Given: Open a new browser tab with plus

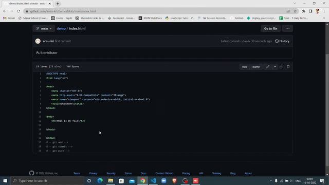Looking at the screenshot, I should pyautogui.click(x=58, y=4).
